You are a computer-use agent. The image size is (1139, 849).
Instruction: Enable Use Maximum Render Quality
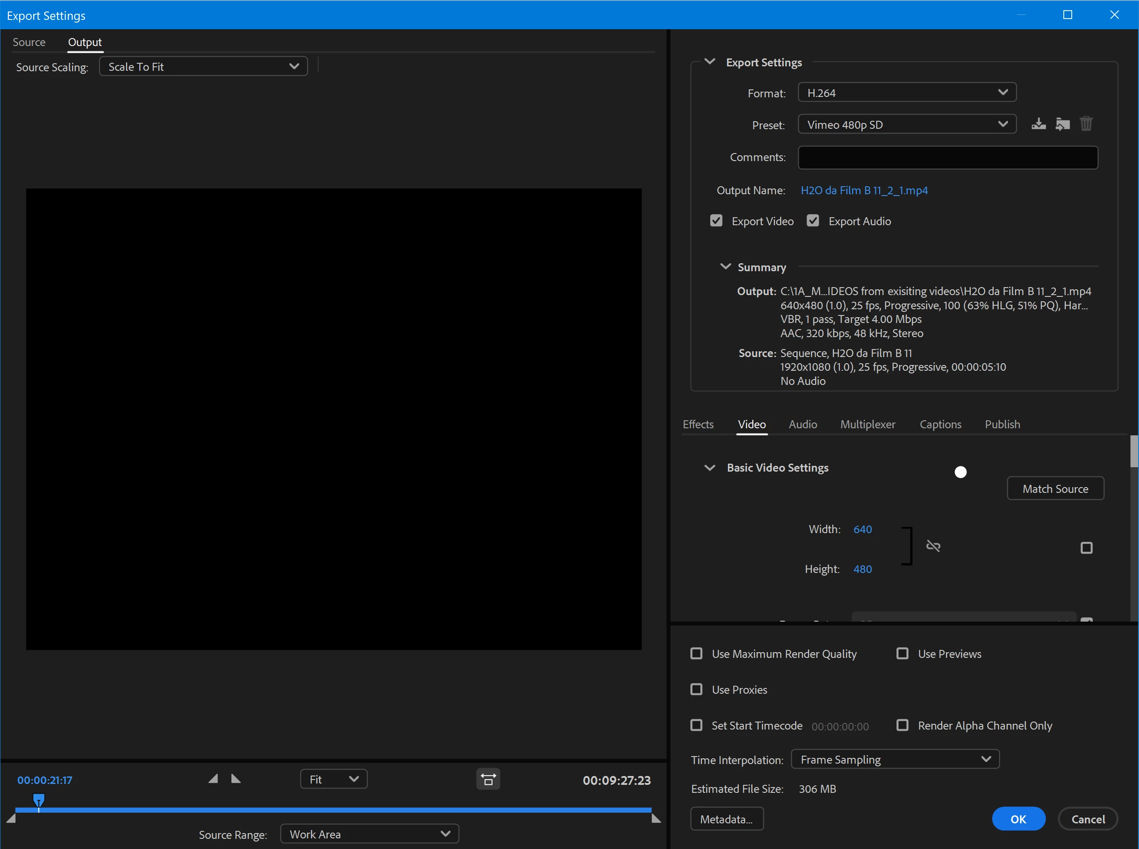[x=696, y=654]
